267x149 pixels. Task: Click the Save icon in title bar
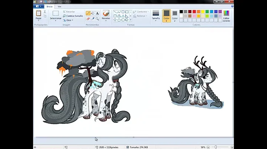tap(41, 2)
